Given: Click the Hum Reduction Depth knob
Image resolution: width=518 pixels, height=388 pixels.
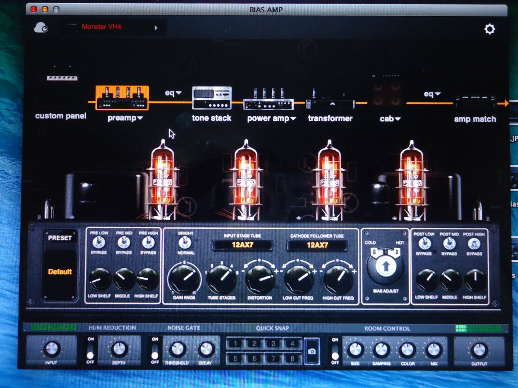Looking at the screenshot, I should 119,348.
